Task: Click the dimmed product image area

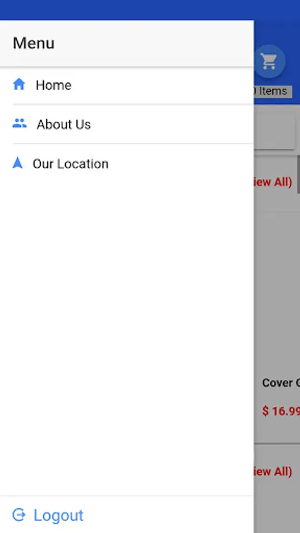Action: 277,293
